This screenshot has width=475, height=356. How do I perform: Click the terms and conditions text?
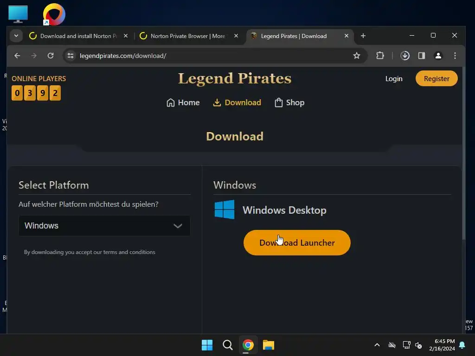[x=90, y=252]
